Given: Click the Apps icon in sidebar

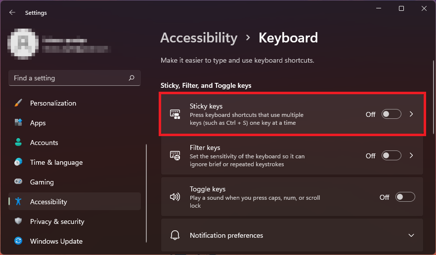Looking at the screenshot, I should (18, 123).
